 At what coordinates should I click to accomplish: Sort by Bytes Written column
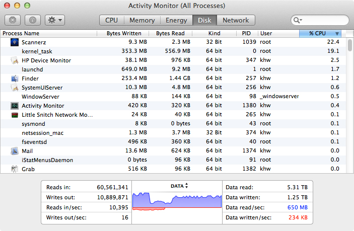(x=123, y=33)
